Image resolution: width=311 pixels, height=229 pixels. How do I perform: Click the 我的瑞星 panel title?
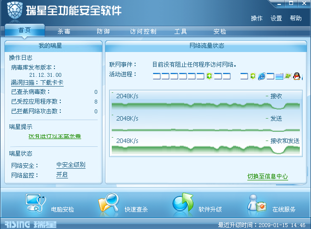pos(50,46)
